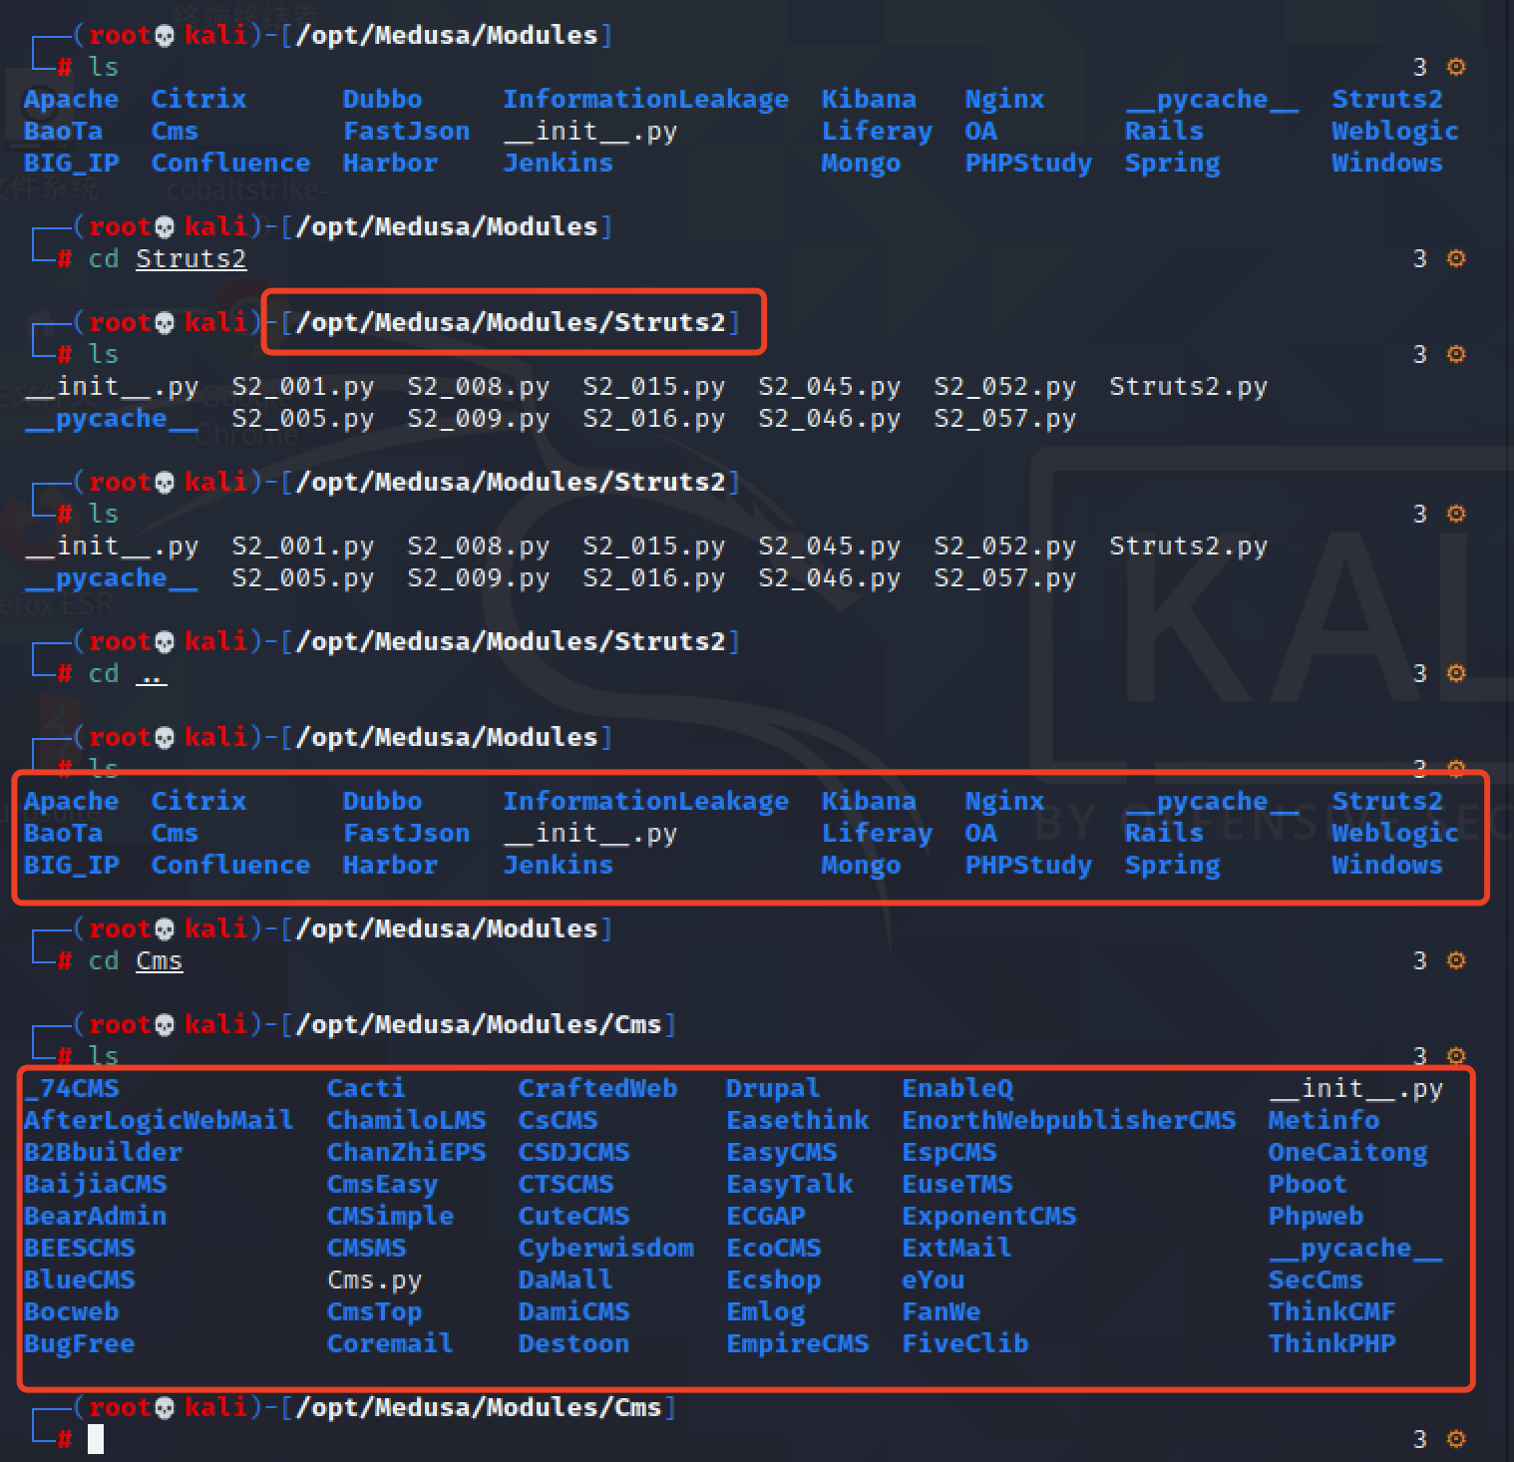Click on EuseTMS in the listing

tap(957, 1185)
